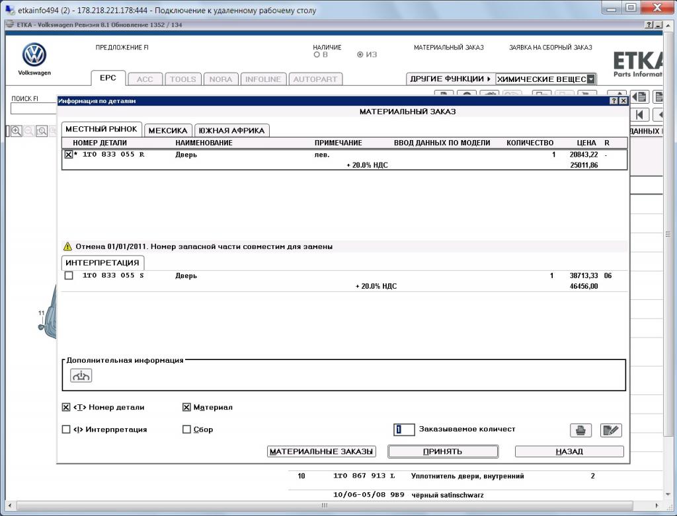Click the ETKA help question-mark icon
Screen dimensions: 677x516
649,25
